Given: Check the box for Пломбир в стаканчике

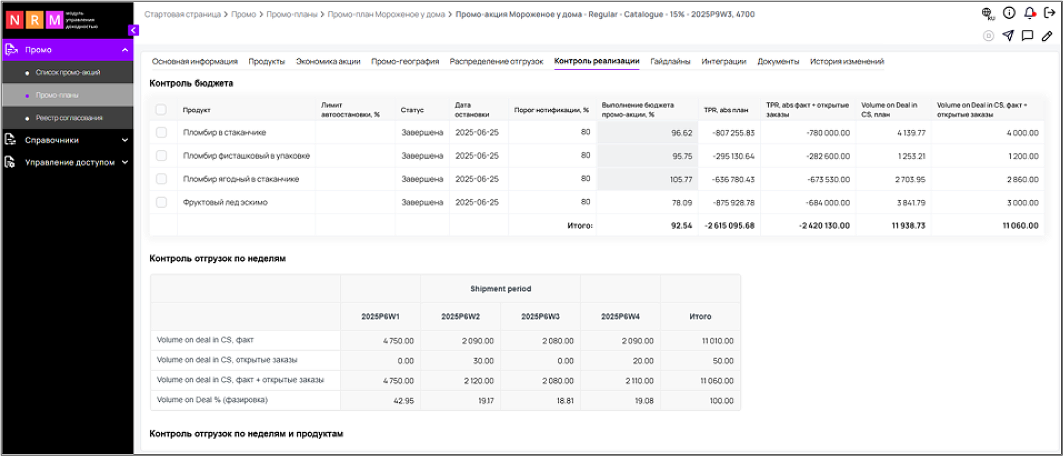Looking at the screenshot, I should pos(161,133).
